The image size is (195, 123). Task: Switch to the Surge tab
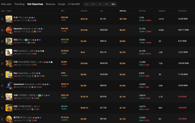[x=62, y=4]
